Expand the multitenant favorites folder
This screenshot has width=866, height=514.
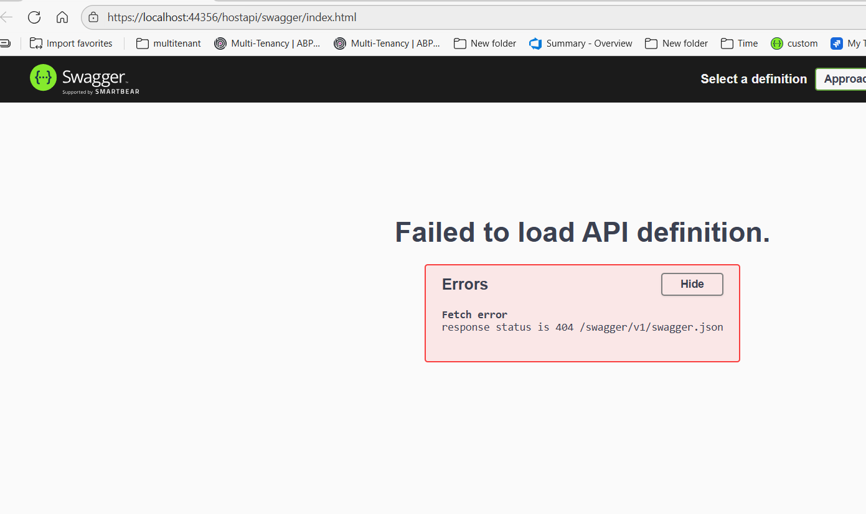169,44
